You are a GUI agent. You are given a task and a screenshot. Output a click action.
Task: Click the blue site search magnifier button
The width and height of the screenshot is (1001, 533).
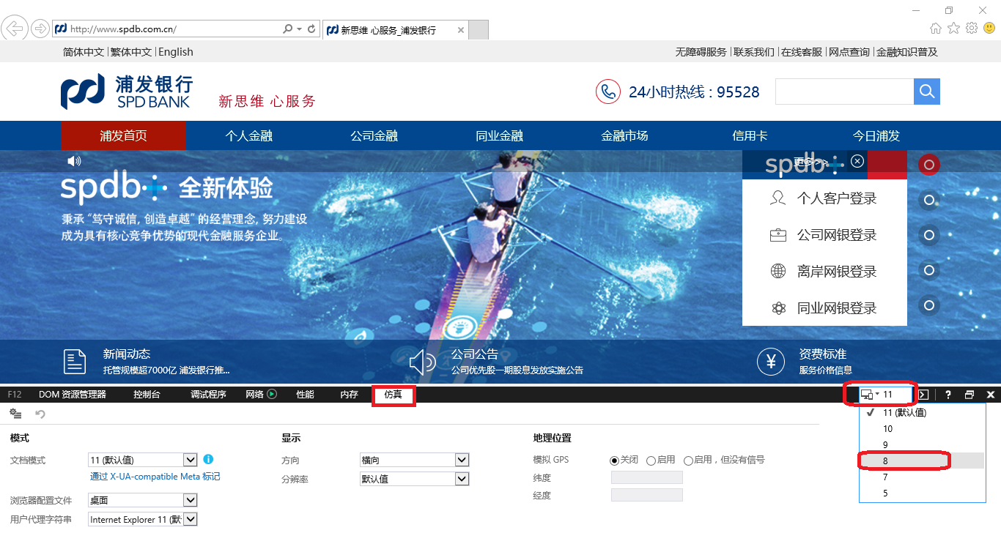(926, 92)
